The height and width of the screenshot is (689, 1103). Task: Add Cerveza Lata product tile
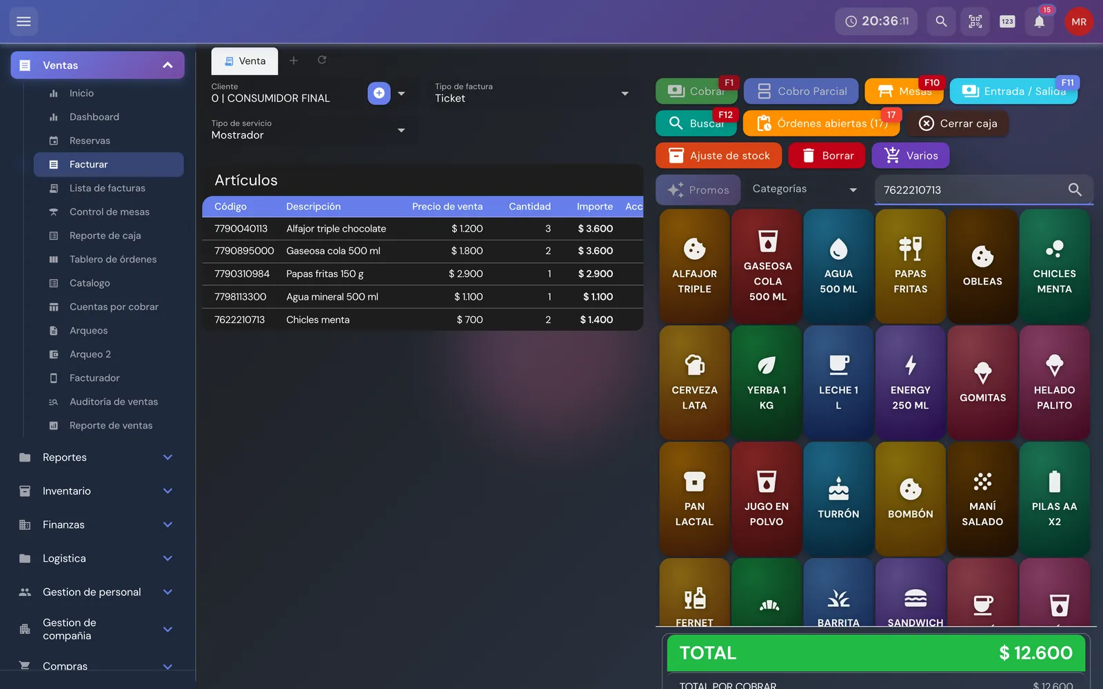point(694,382)
